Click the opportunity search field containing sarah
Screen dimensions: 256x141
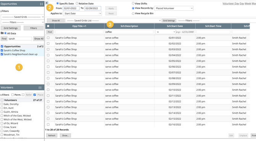20,39
